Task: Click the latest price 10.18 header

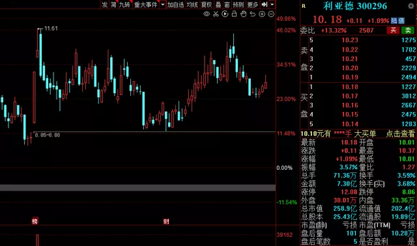Action: [327, 20]
